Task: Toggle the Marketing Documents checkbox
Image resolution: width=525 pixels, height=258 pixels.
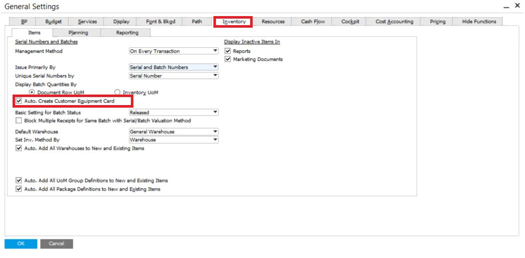Action: (228, 59)
